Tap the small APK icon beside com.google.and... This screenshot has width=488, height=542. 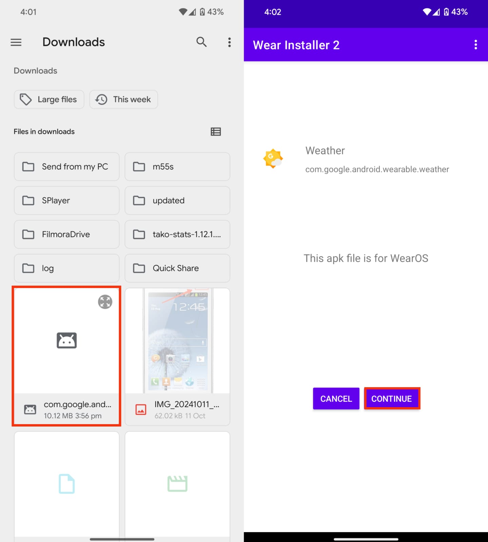(x=30, y=410)
